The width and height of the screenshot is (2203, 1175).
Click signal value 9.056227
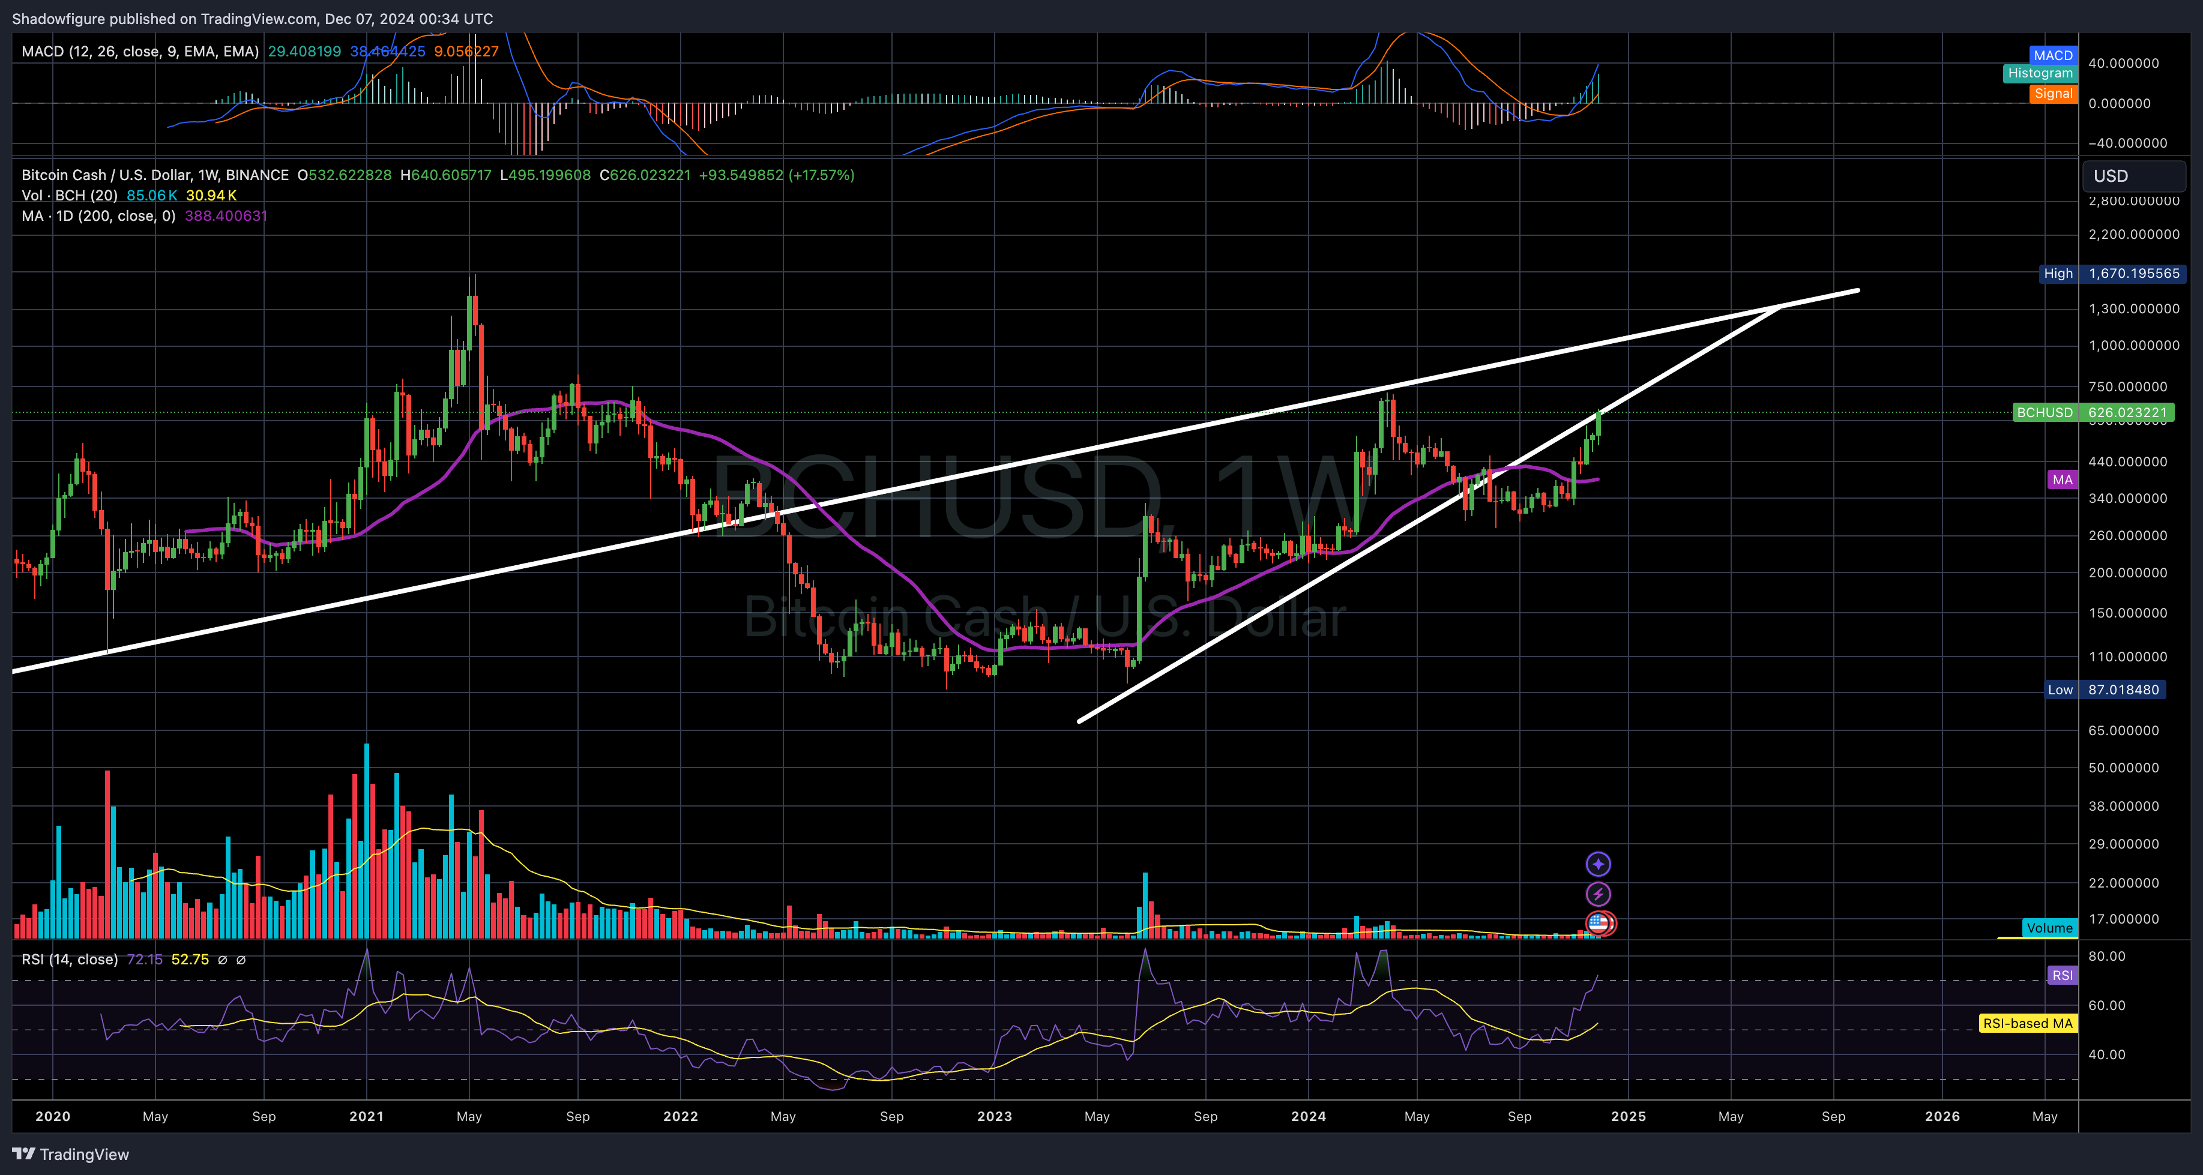(x=466, y=52)
